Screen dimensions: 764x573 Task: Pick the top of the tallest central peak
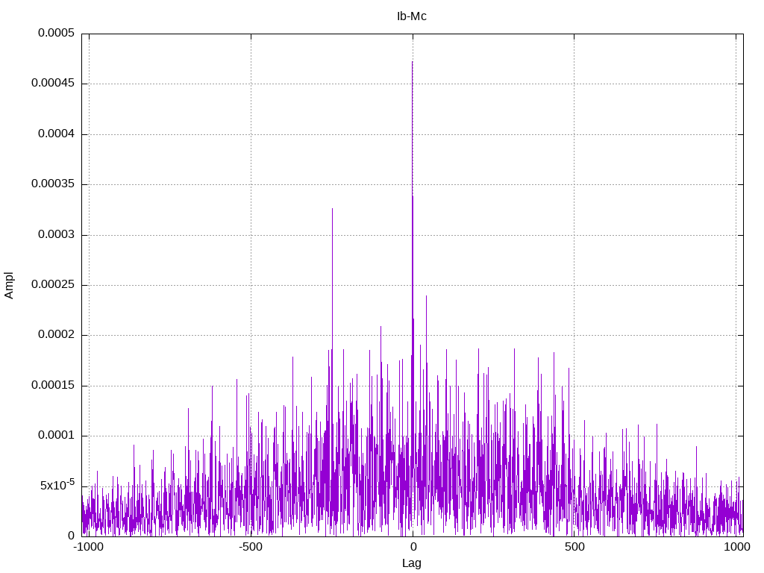412,62
